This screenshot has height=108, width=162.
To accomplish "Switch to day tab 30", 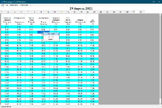I will click(142, 12).
